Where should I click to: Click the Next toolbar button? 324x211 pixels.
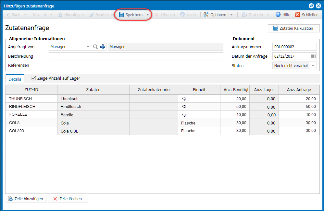tap(40, 15)
